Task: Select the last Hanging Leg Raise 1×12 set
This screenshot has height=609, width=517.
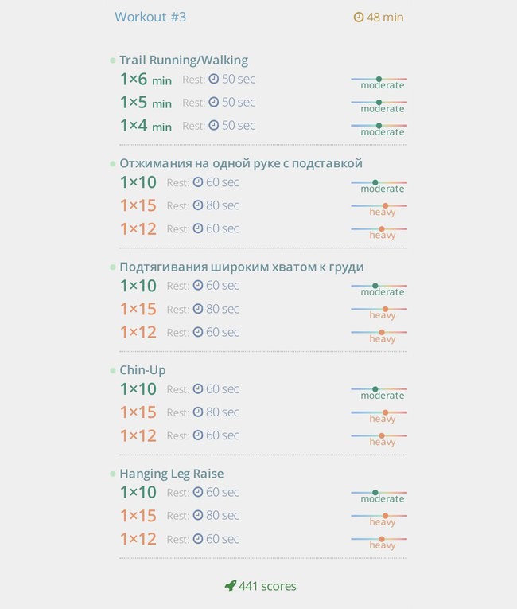Action: coord(138,539)
